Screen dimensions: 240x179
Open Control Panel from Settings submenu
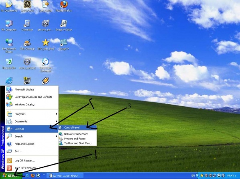(x=77, y=127)
